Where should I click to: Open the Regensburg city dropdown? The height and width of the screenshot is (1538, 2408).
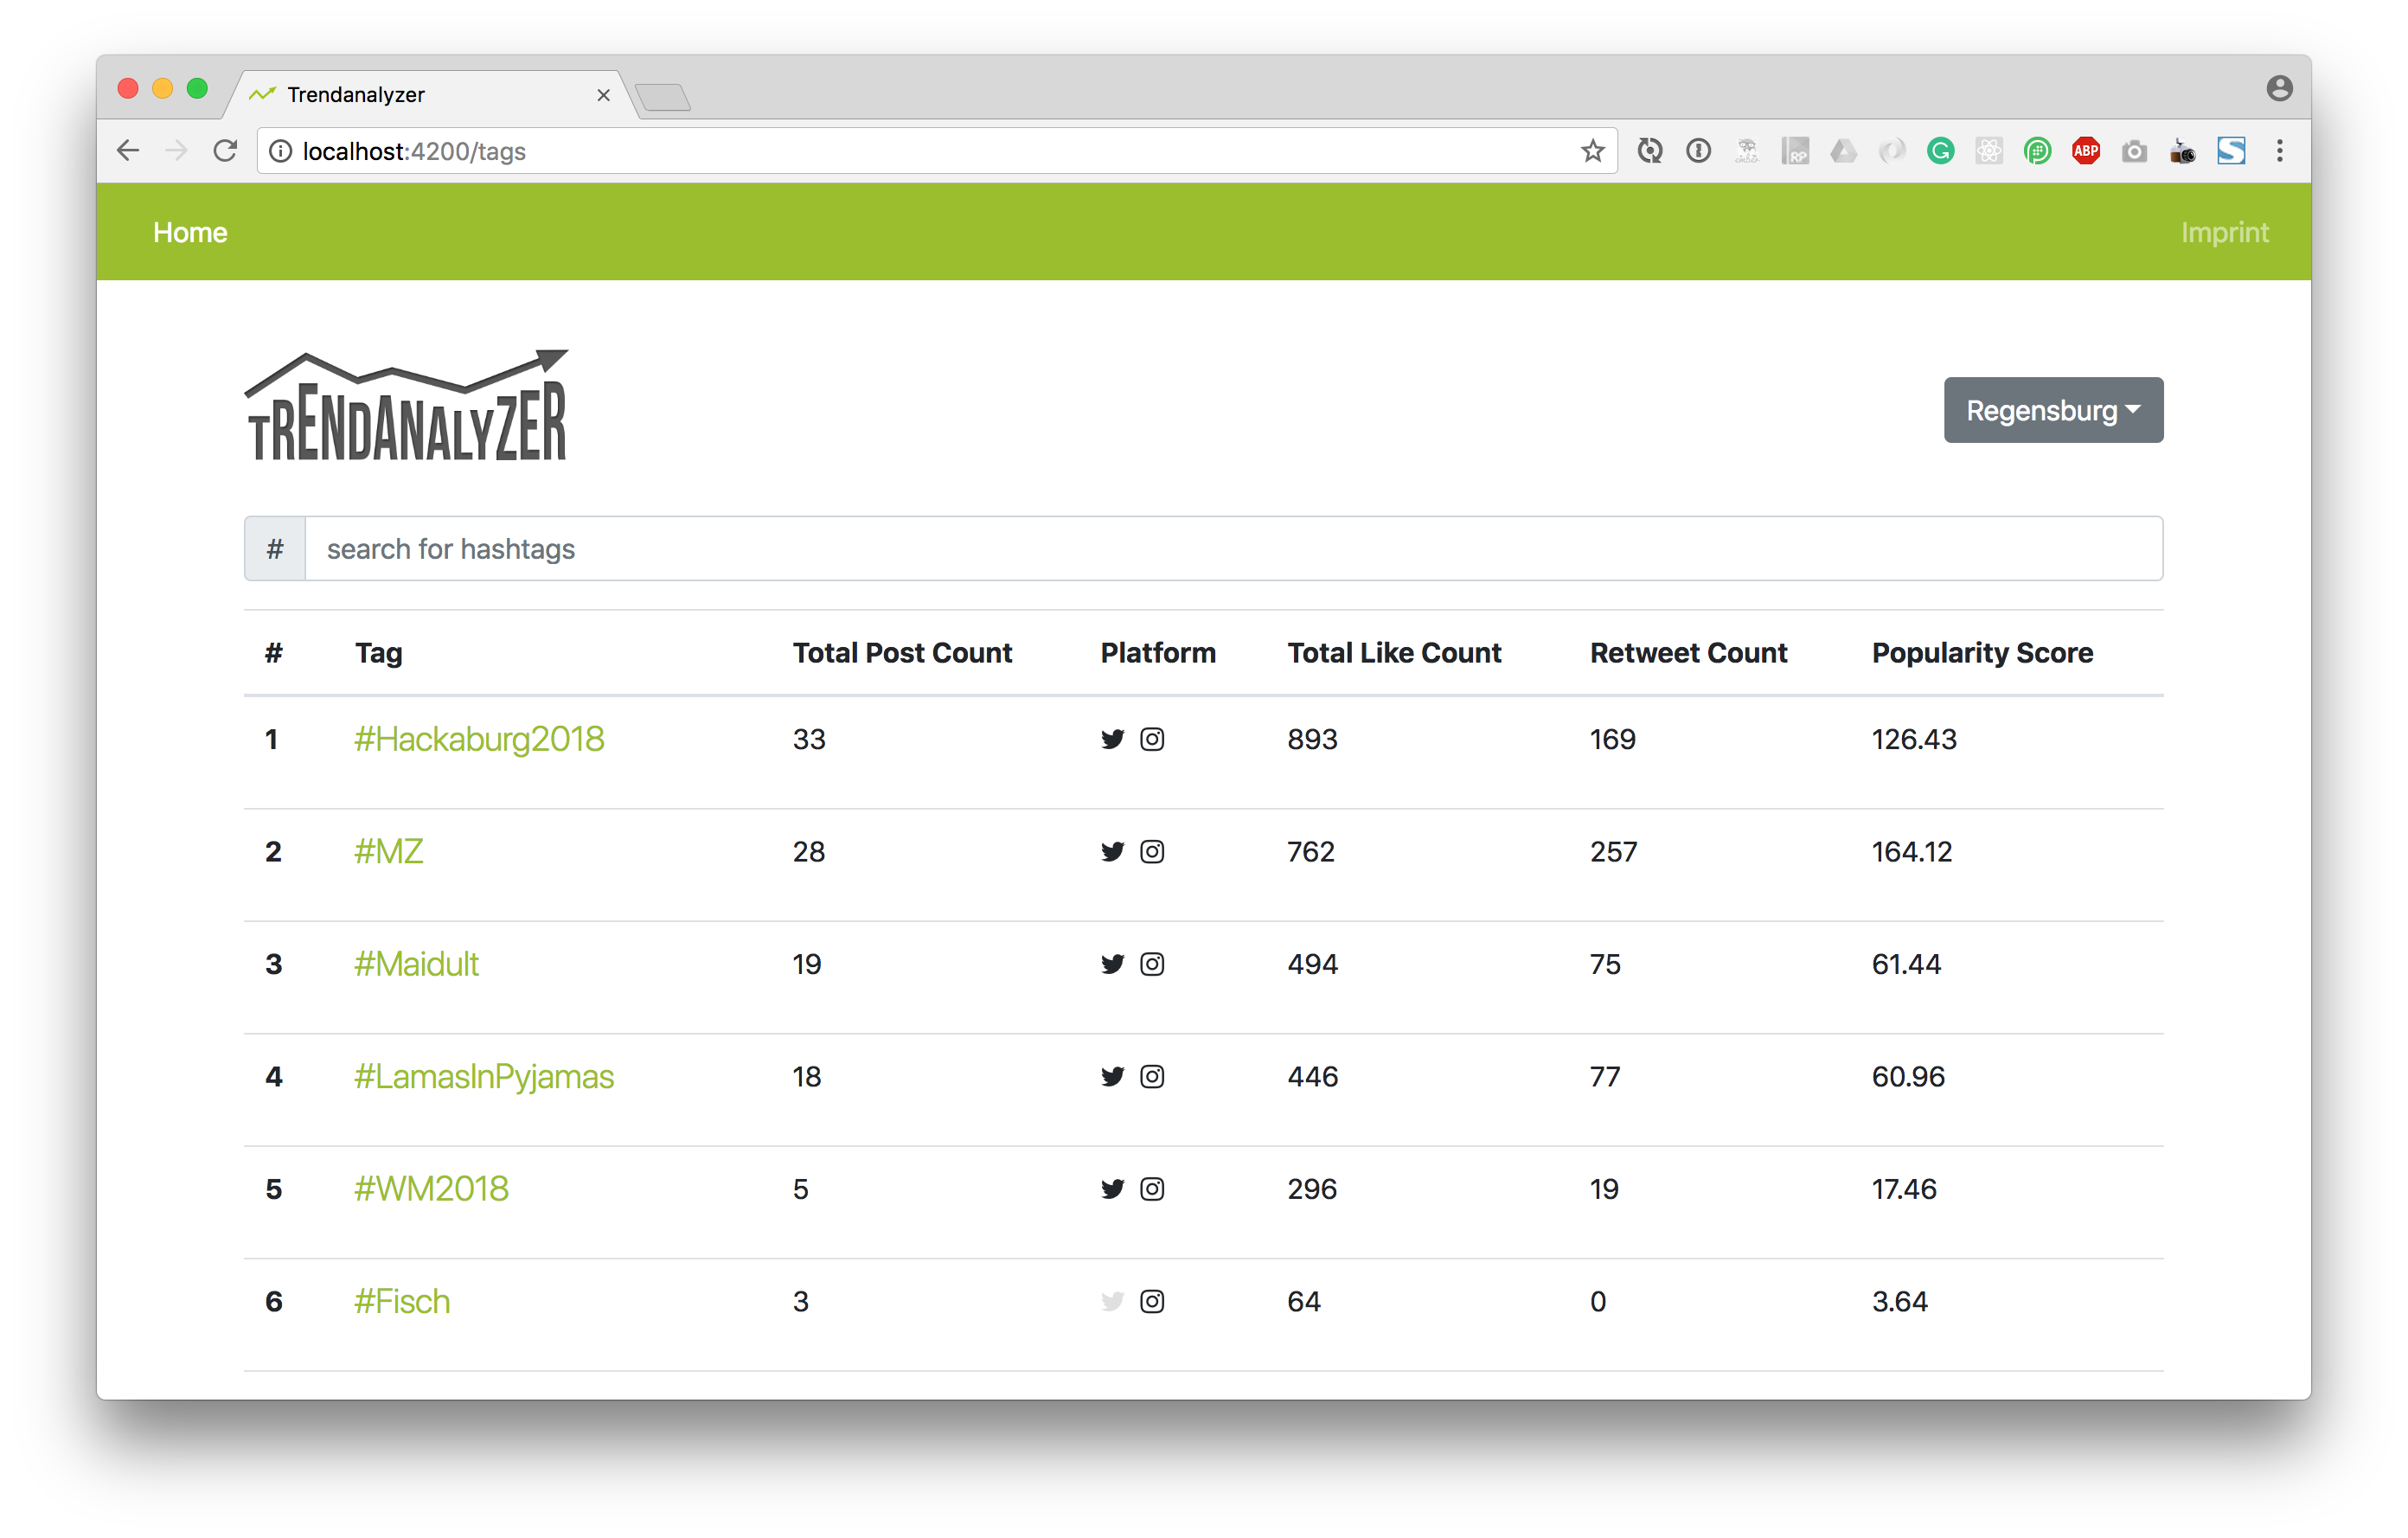[x=2052, y=410]
